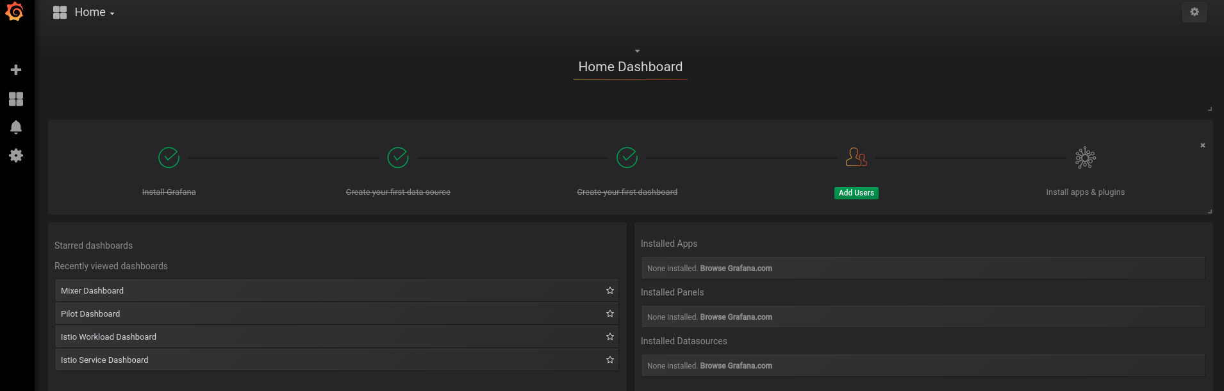Open the Create plus menu in sidebar

[16, 70]
